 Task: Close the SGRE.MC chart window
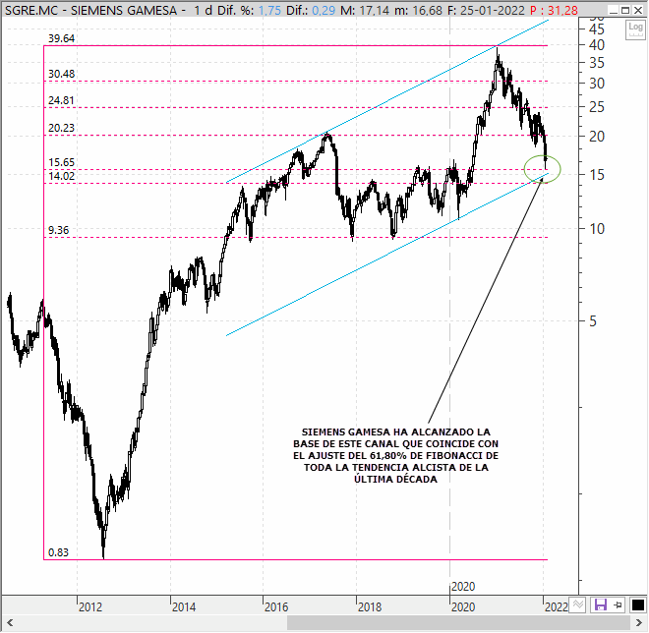coord(638,10)
